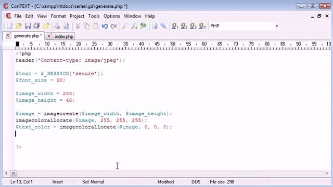The width and height of the screenshot is (333, 187).
Task: Click the opening <?php tag
Action: click(x=23, y=54)
